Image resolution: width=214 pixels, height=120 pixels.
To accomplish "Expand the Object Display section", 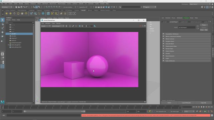I will click(x=187, y=51).
